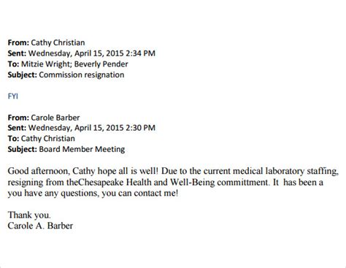346x268 pixels.
Task: Click sender name Carole Barber in second header
Action: click(x=55, y=118)
